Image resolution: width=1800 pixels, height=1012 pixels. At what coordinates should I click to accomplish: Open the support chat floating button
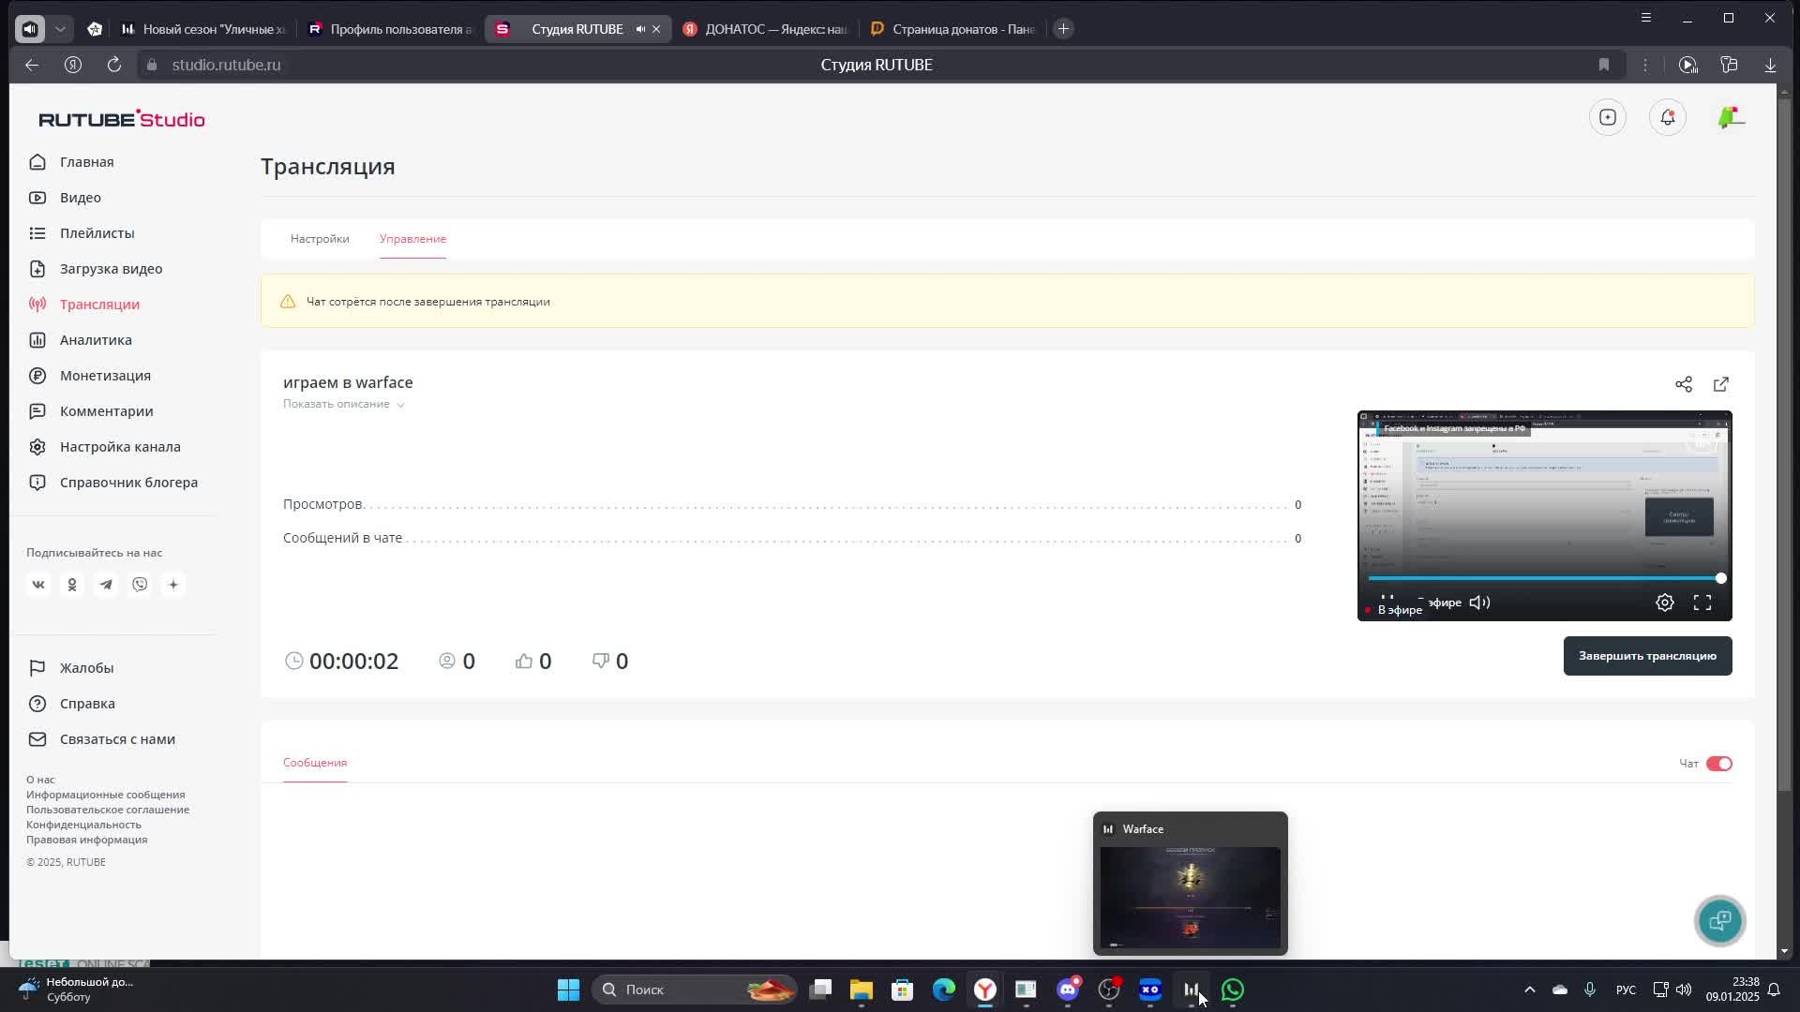[1719, 920]
